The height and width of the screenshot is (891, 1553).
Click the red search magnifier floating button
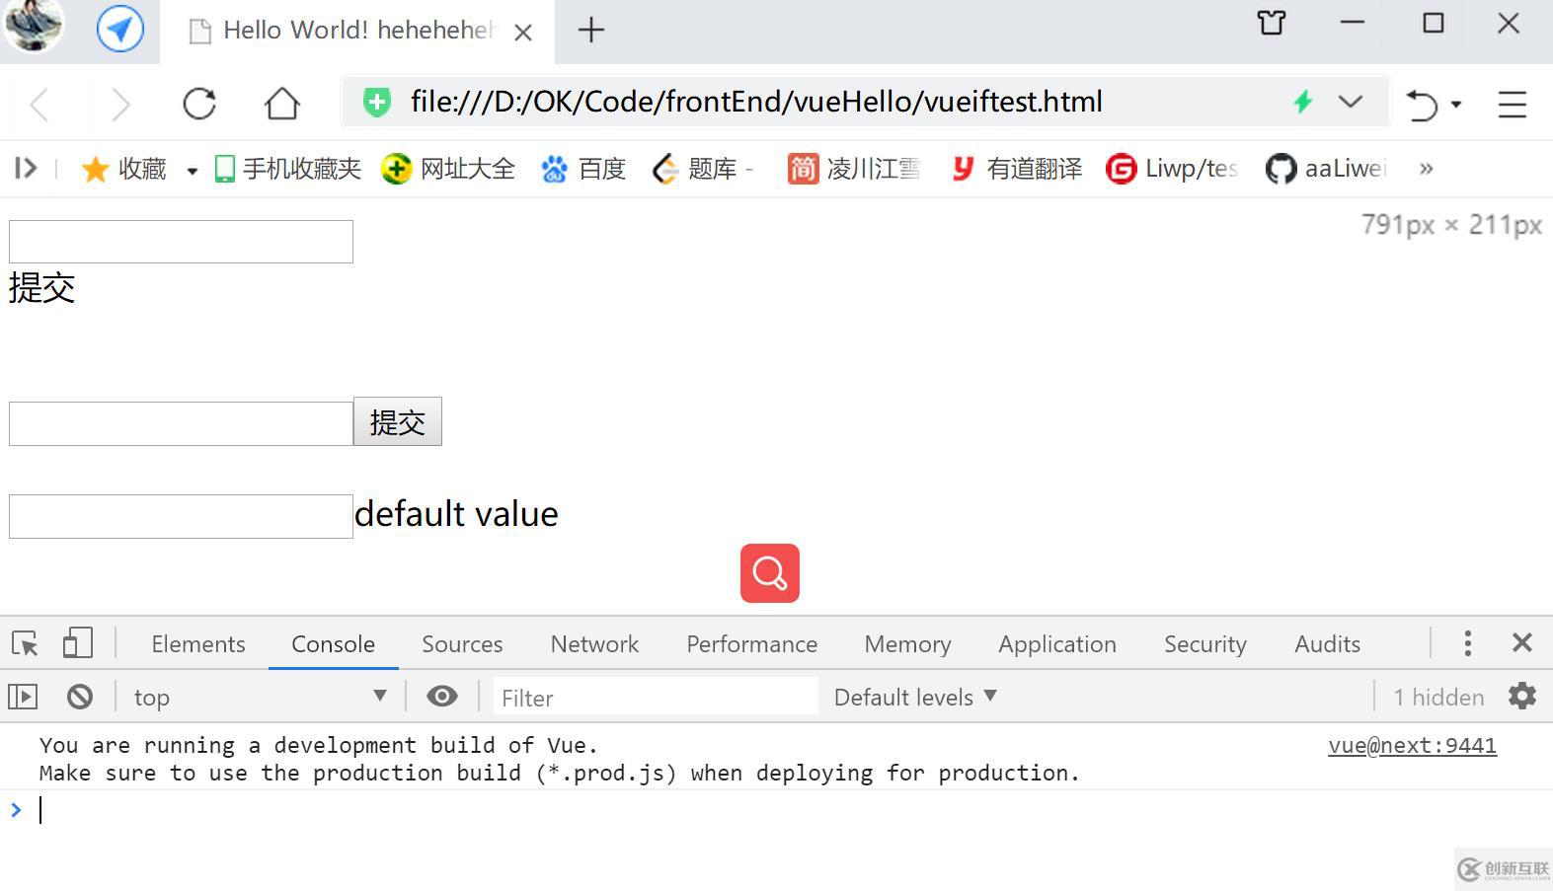(770, 573)
